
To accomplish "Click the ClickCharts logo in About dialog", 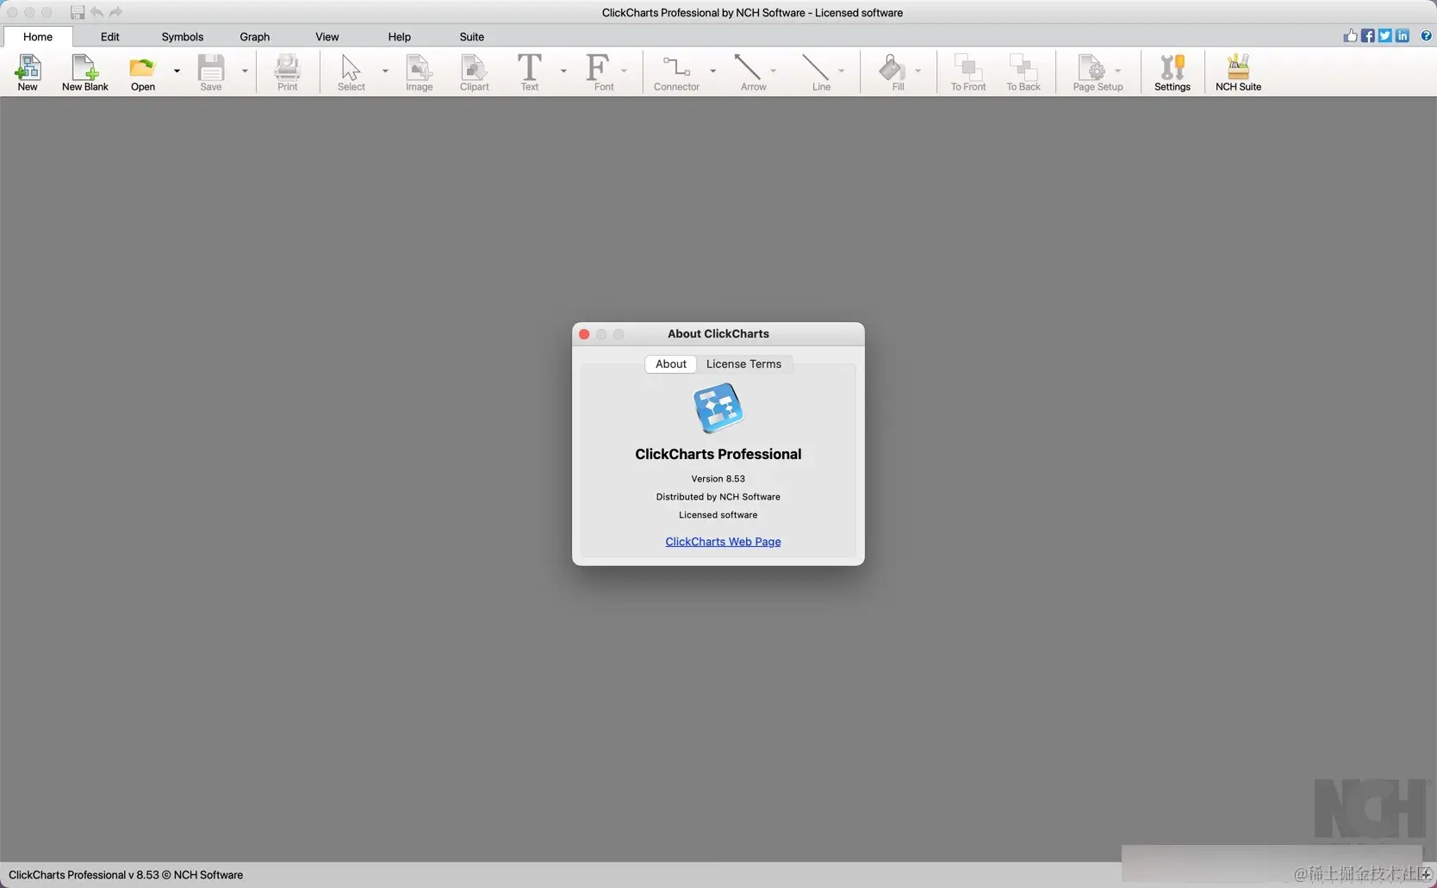I will pyautogui.click(x=718, y=408).
